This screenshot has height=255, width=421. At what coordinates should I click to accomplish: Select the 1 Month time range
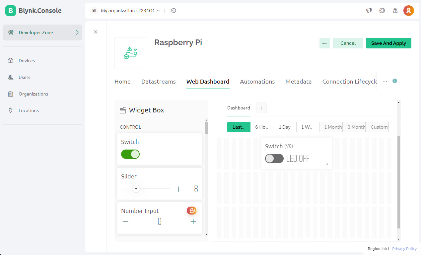tap(331, 127)
